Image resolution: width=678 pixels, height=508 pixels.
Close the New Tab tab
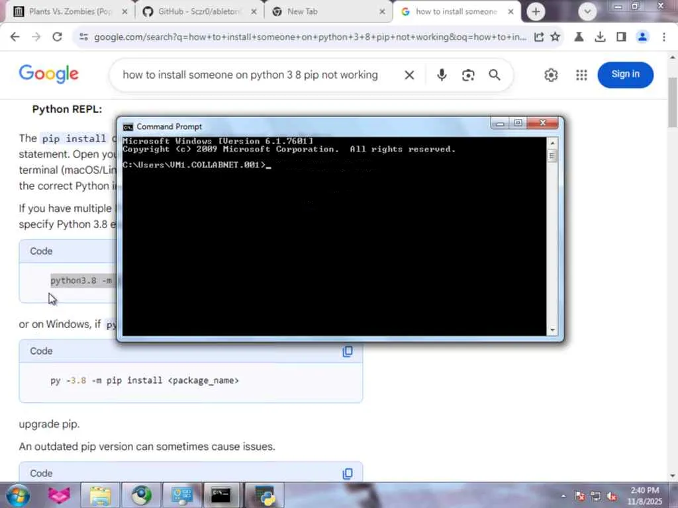(382, 12)
